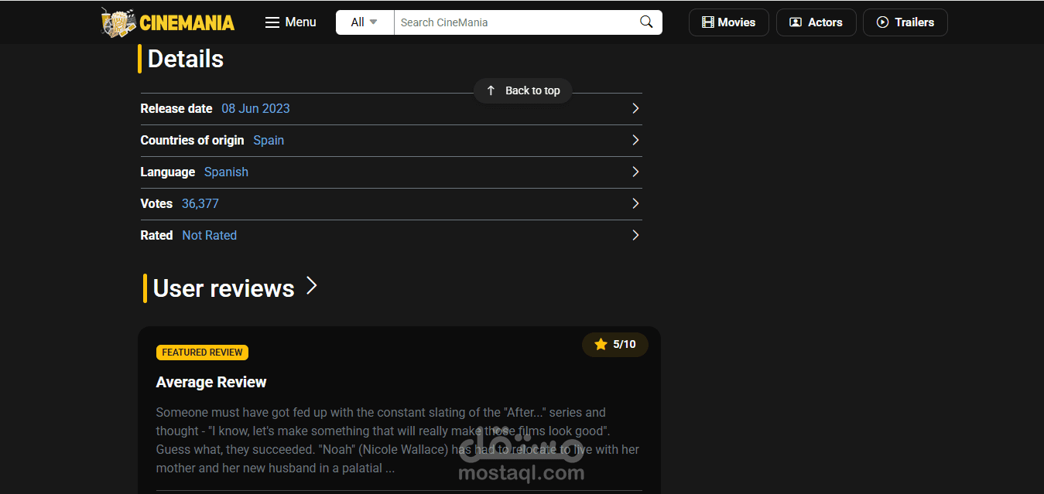Expand the Countries of origin row chevron

click(x=635, y=140)
